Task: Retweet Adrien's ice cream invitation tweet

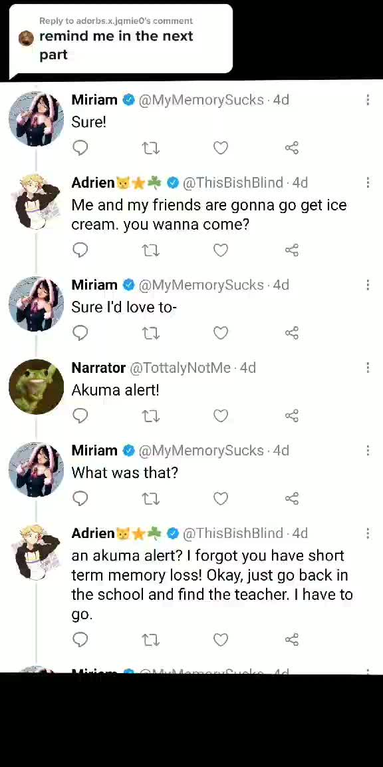Action: (x=150, y=250)
